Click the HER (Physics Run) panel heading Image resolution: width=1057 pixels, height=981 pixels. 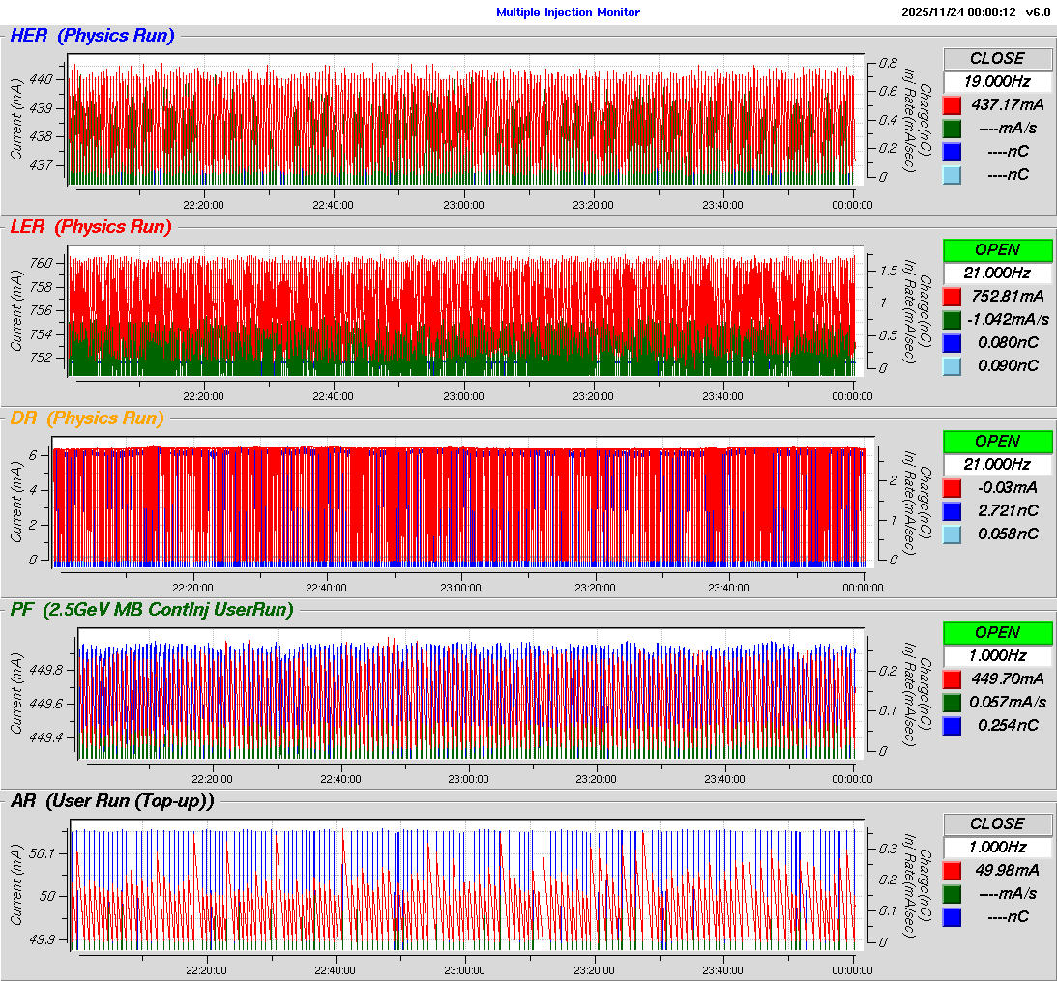[x=92, y=36]
